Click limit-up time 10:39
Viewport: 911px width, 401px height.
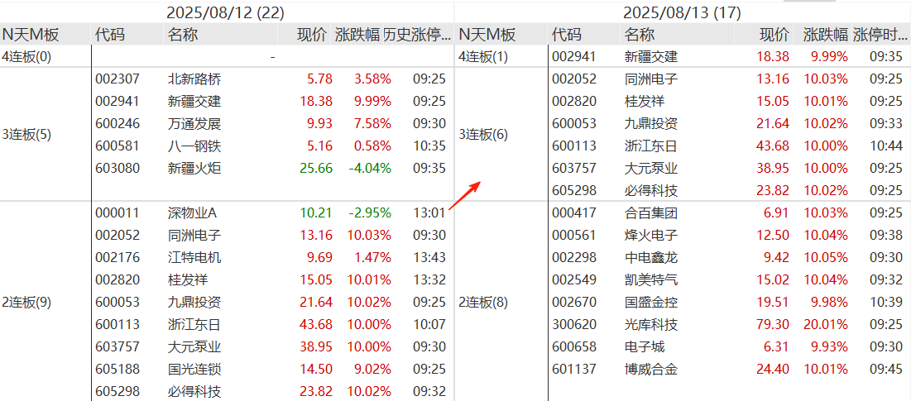[x=886, y=303]
